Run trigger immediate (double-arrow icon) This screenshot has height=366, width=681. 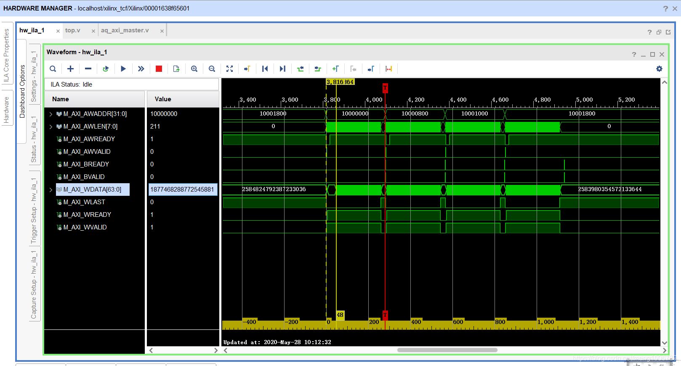pyautogui.click(x=141, y=69)
